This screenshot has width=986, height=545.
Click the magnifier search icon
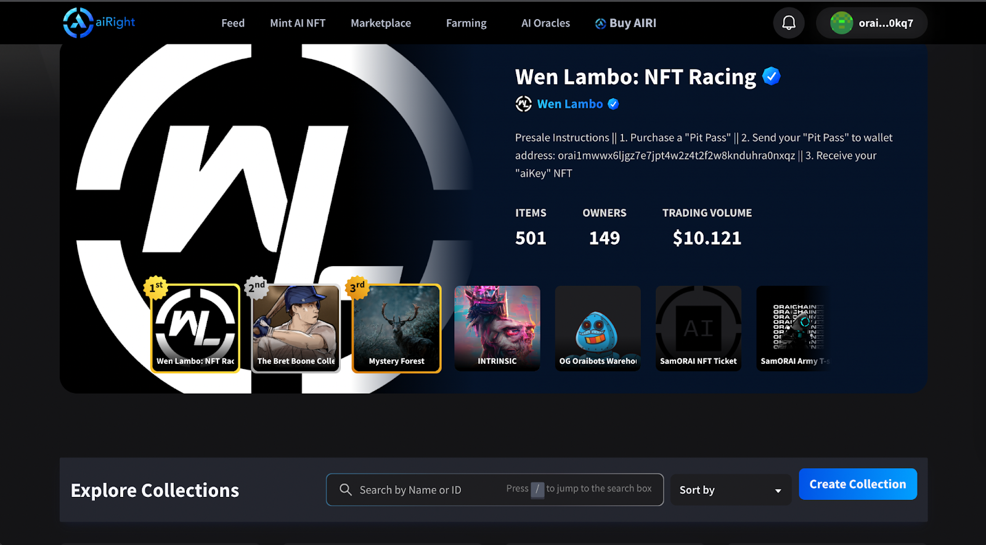point(346,490)
